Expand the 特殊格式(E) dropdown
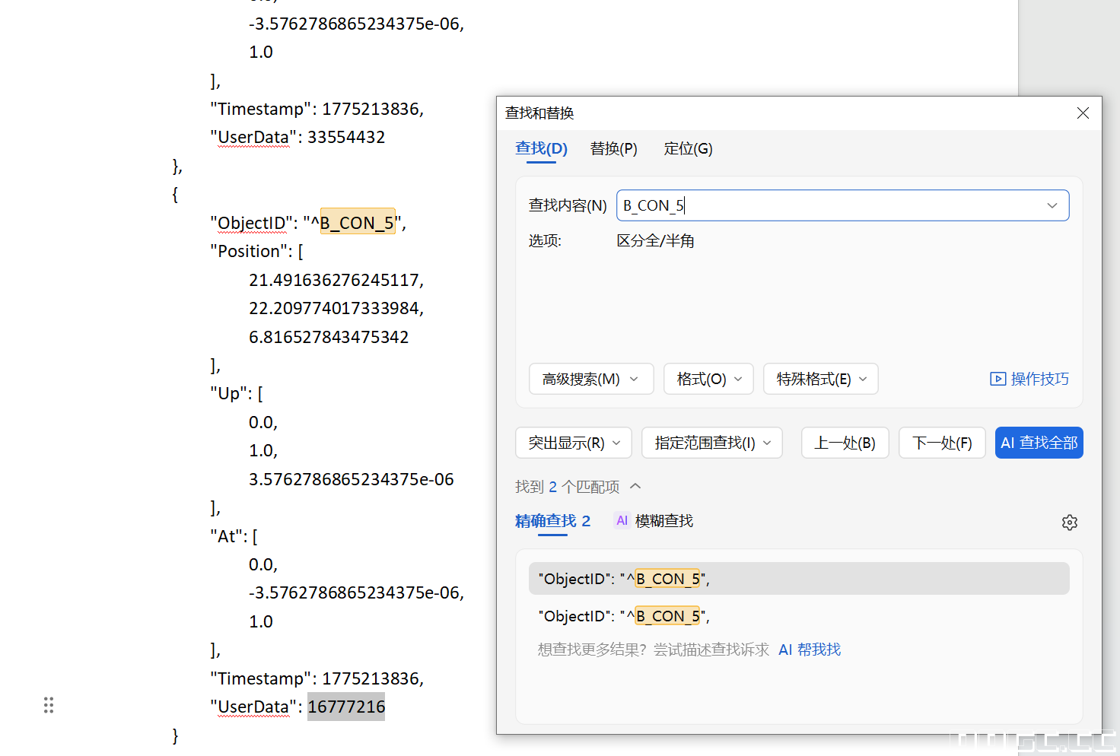This screenshot has height=756, width=1120. (x=820, y=379)
